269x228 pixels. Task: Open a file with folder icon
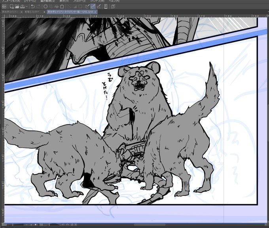coord(17,6)
